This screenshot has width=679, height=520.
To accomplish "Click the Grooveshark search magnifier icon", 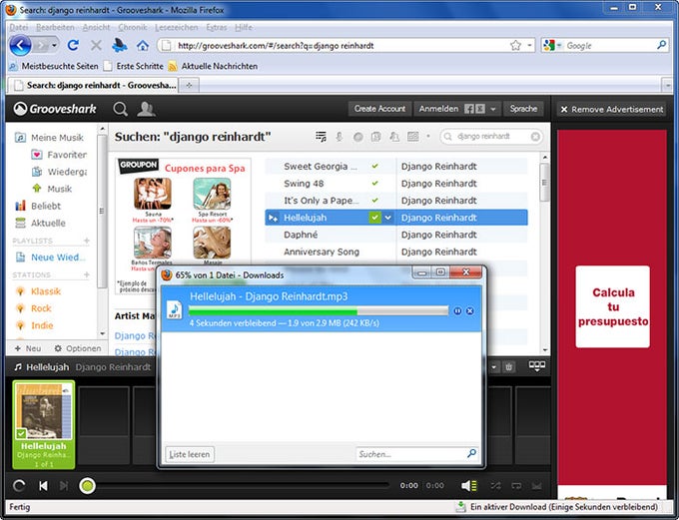I will click(x=121, y=109).
